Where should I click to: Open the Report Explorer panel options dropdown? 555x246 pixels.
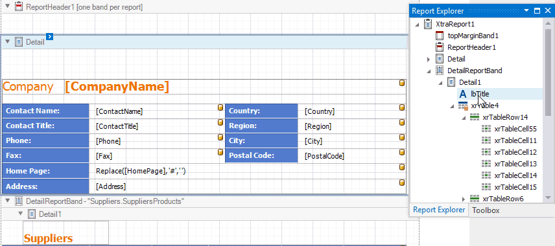pos(526,10)
